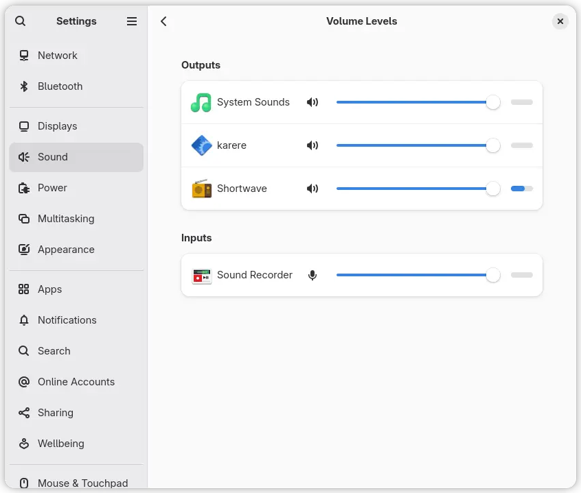Open the Settings hamburger menu
The width and height of the screenshot is (581, 493).
[x=132, y=21]
